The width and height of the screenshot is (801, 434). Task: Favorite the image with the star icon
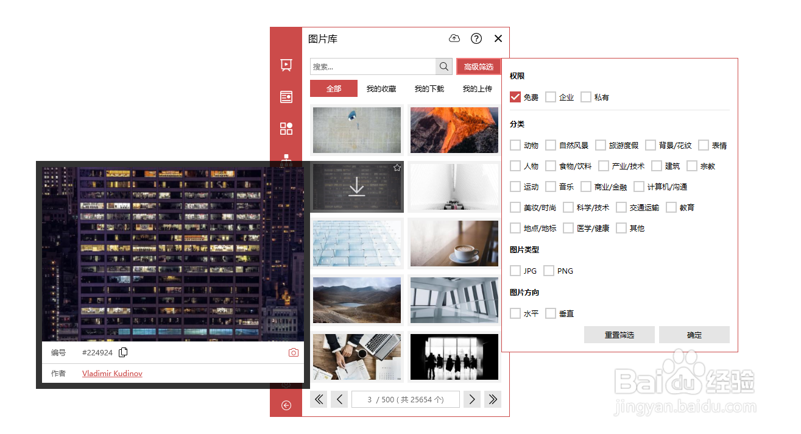click(x=397, y=168)
